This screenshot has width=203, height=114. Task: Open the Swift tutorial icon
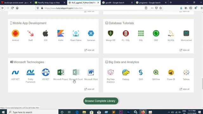tap(30, 33)
